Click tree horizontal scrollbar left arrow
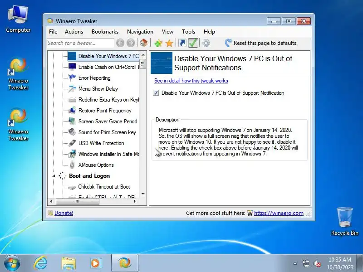 (x=51, y=201)
